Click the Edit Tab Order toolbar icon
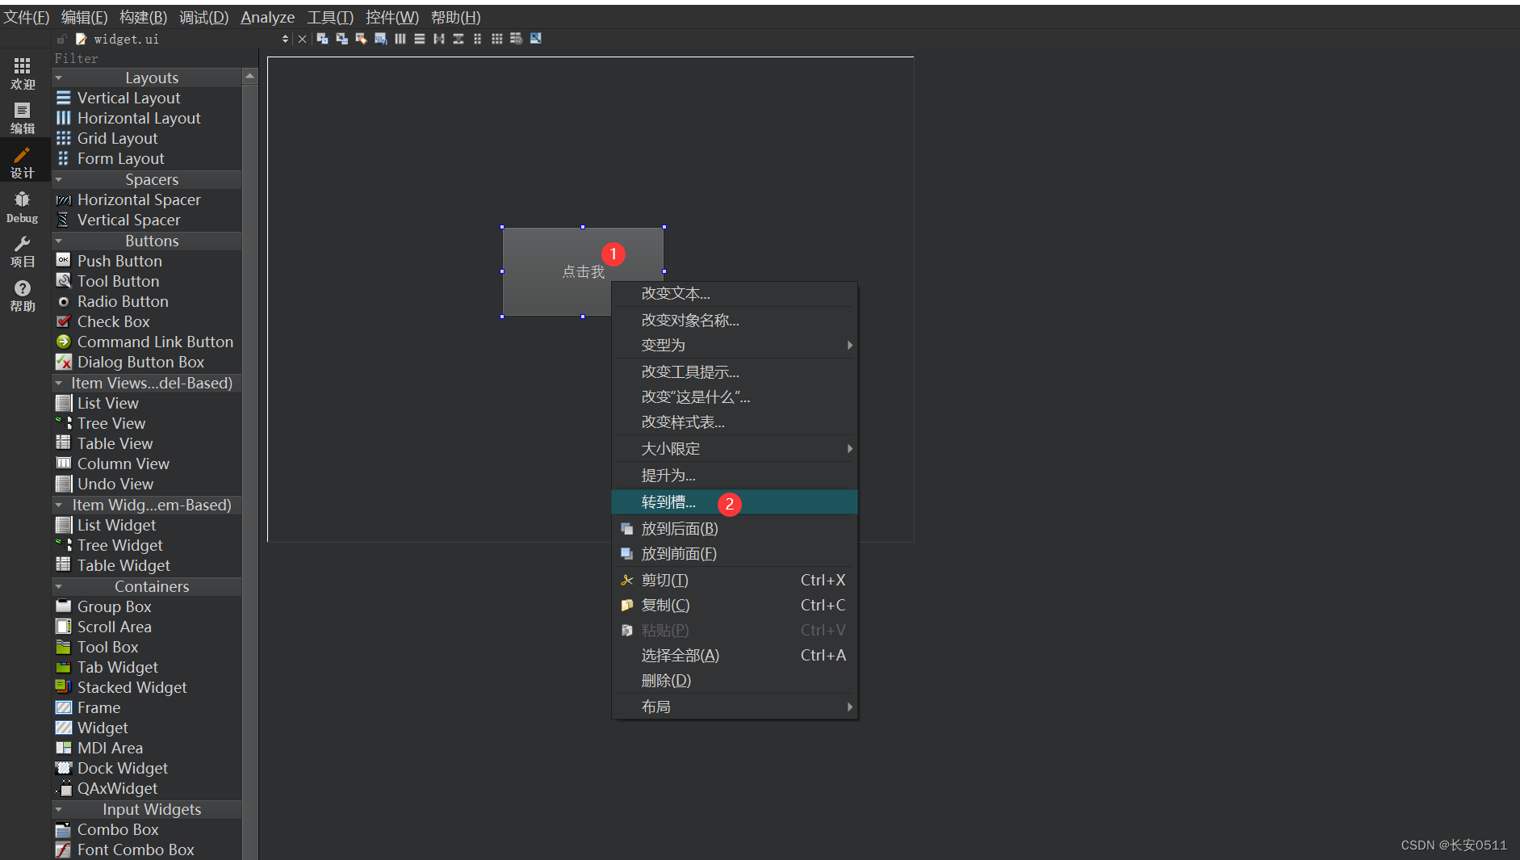 click(380, 39)
